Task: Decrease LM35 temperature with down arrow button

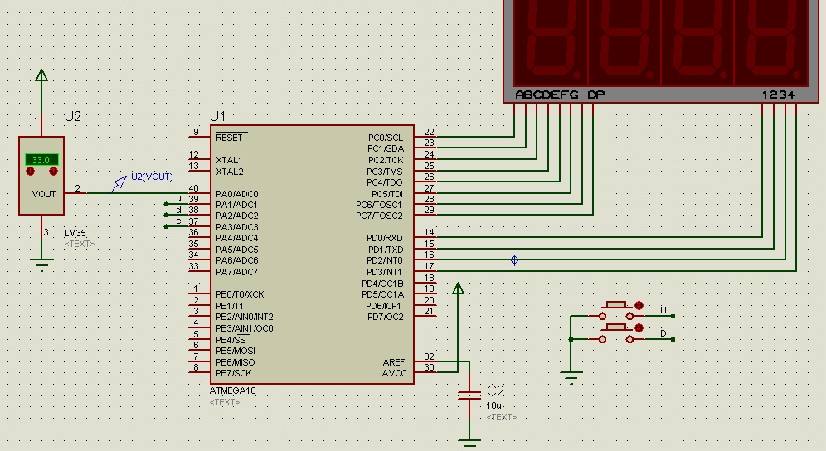Action: (30, 172)
